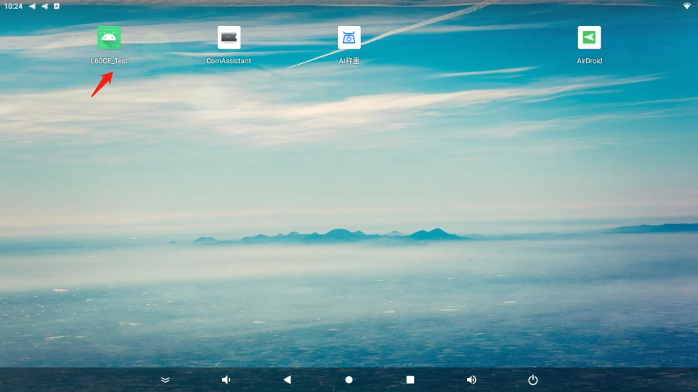Tap the volume up navigation icon
This screenshot has height=392, width=698.
(471, 380)
